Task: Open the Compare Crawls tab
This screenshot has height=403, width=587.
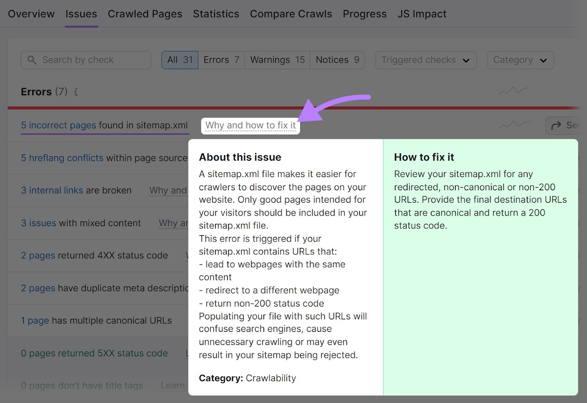Action: pyautogui.click(x=291, y=14)
